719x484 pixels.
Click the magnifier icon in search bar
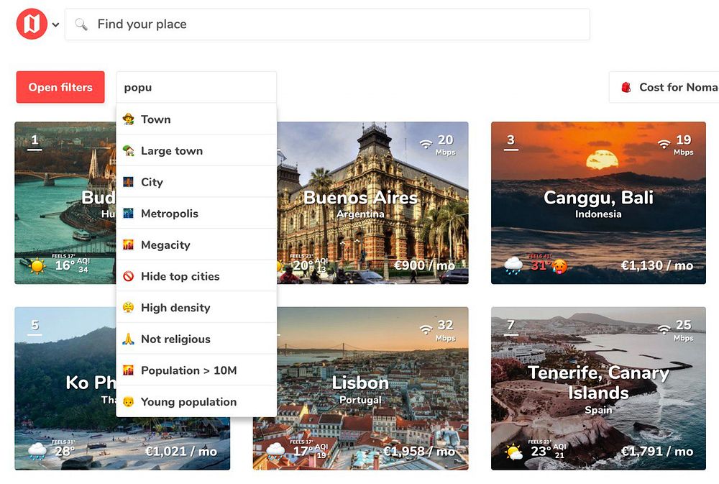tap(81, 24)
